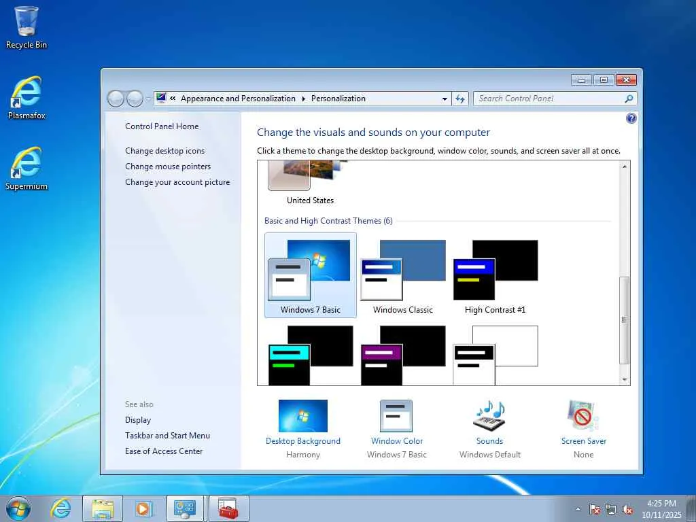Image resolution: width=696 pixels, height=522 pixels.
Task: Open Taskbar and Start Menu link
Action: [x=167, y=436]
